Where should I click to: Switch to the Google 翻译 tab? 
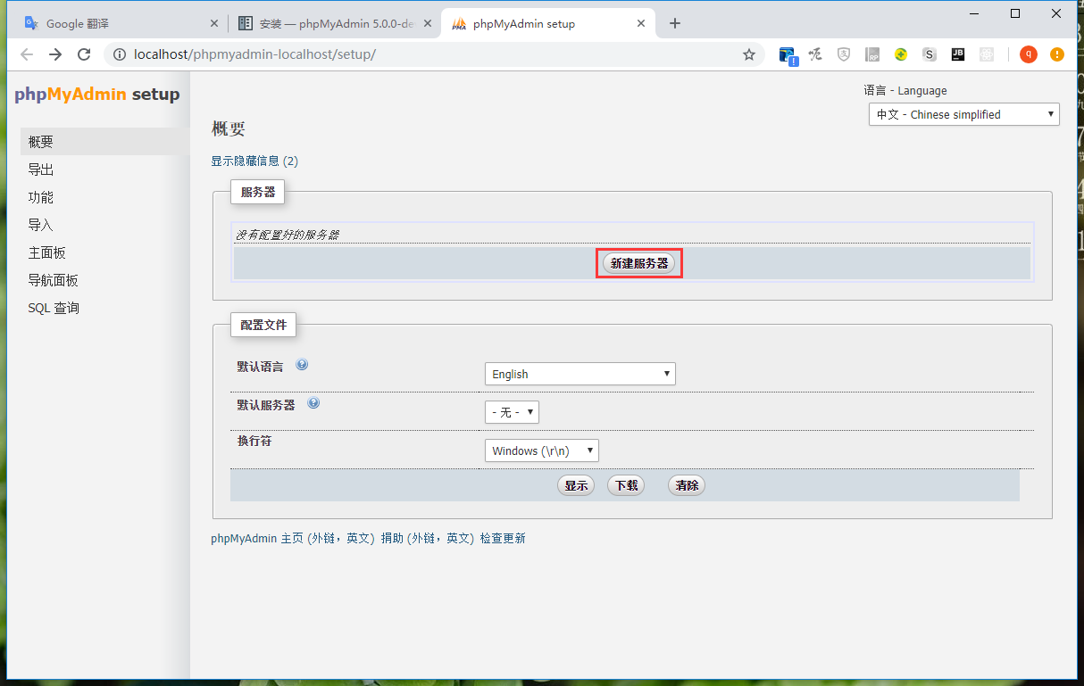click(121, 24)
